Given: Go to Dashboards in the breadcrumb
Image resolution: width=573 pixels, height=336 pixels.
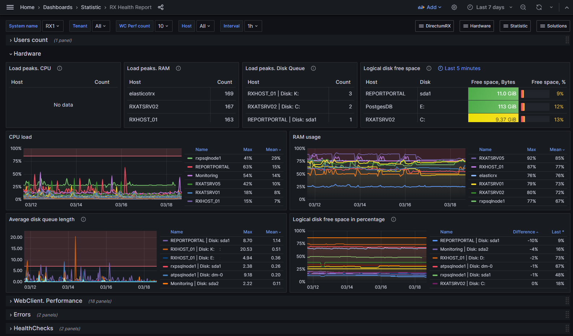Looking at the screenshot, I should [58, 7].
